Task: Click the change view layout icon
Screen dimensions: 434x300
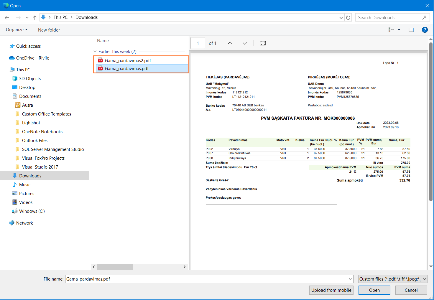Action: (391, 30)
